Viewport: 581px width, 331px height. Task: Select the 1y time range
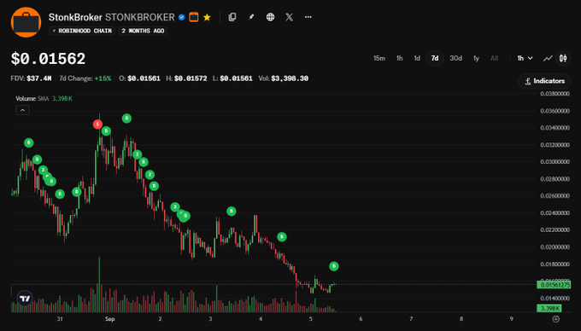click(x=476, y=58)
